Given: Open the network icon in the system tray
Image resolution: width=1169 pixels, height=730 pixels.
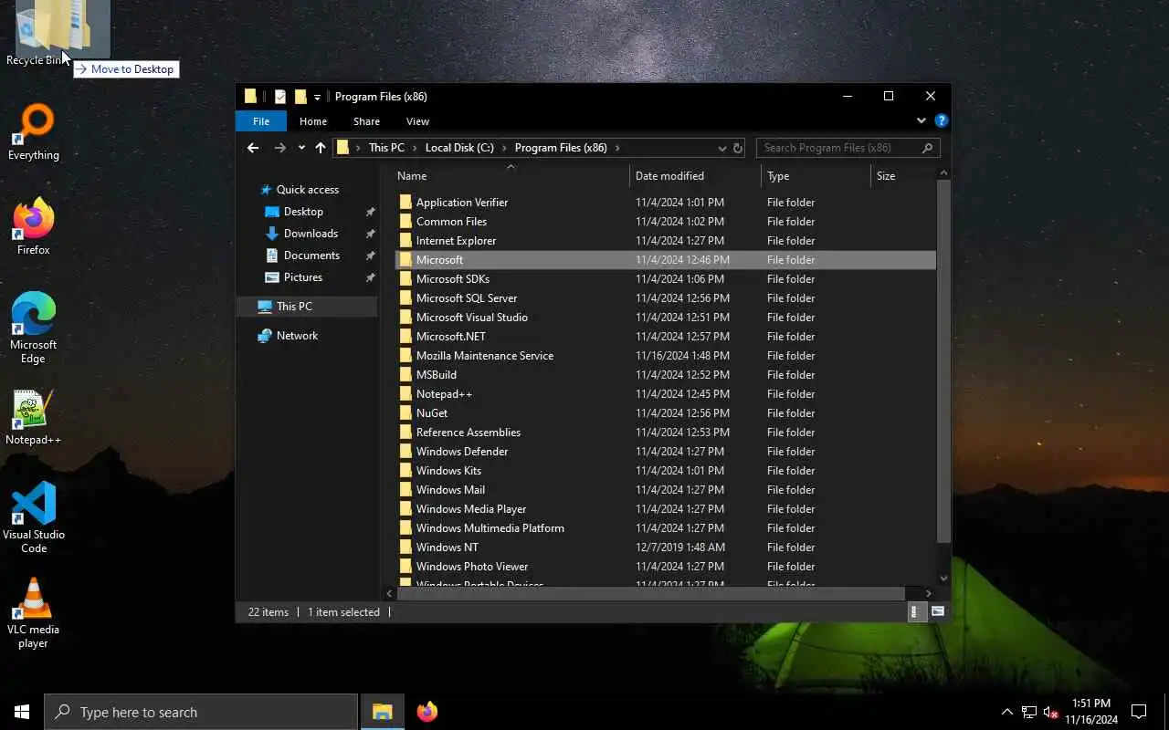Looking at the screenshot, I should coord(1028,712).
